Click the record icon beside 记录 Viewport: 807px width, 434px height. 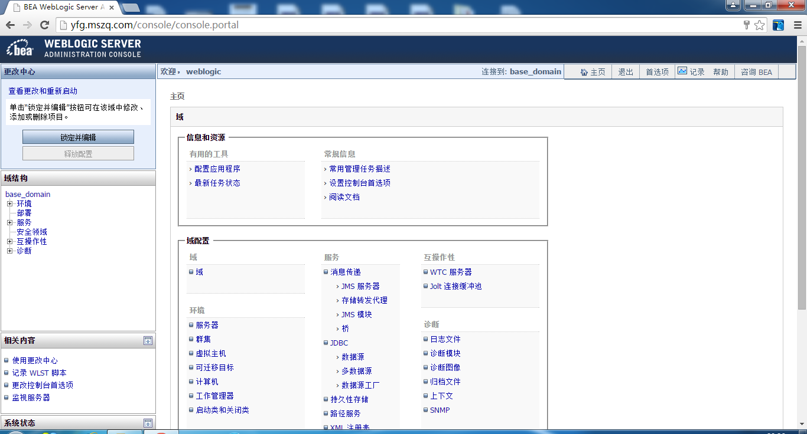coord(682,71)
